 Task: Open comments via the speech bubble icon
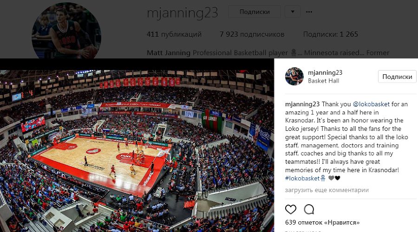[309, 210]
